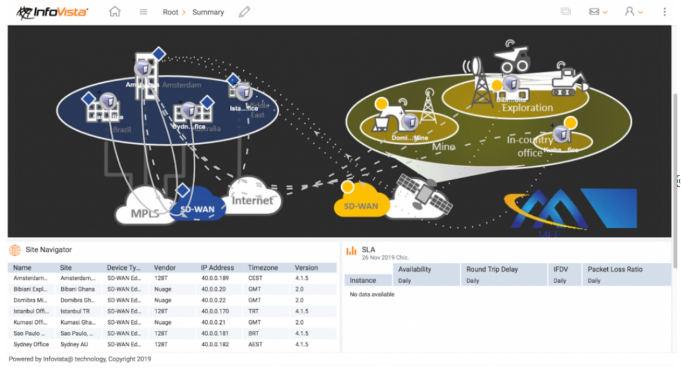Screen dimensions: 681x370
Task: Select the Istanbul office device icon
Action: click(x=244, y=92)
